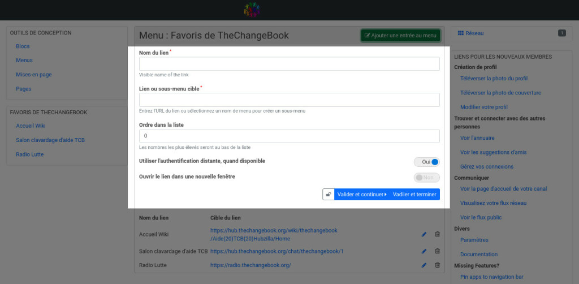Open the chat/thechangebook/1 target URL

point(277,251)
